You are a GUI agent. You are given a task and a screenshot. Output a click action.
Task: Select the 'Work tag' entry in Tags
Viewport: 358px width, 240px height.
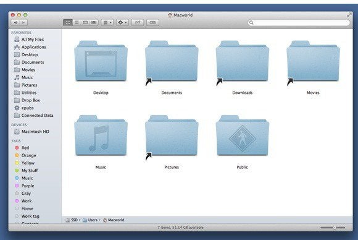pos(27,216)
